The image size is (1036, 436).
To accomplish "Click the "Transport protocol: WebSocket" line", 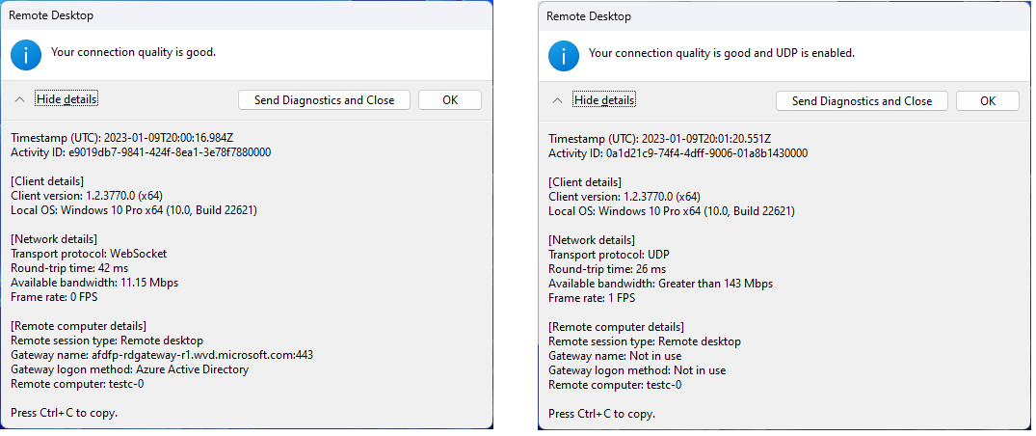I will 90,254.
